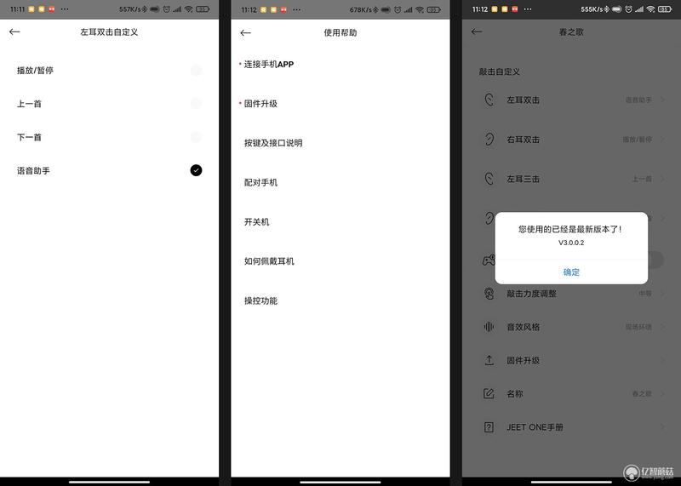681x486 pixels.
Task: Open the 连接手机APP help topic
Action: point(269,65)
